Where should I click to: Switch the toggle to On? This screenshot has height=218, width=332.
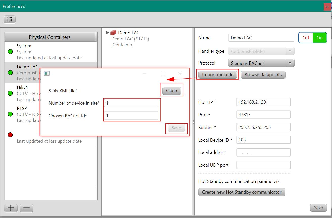pyautogui.click(x=319, y=38)
